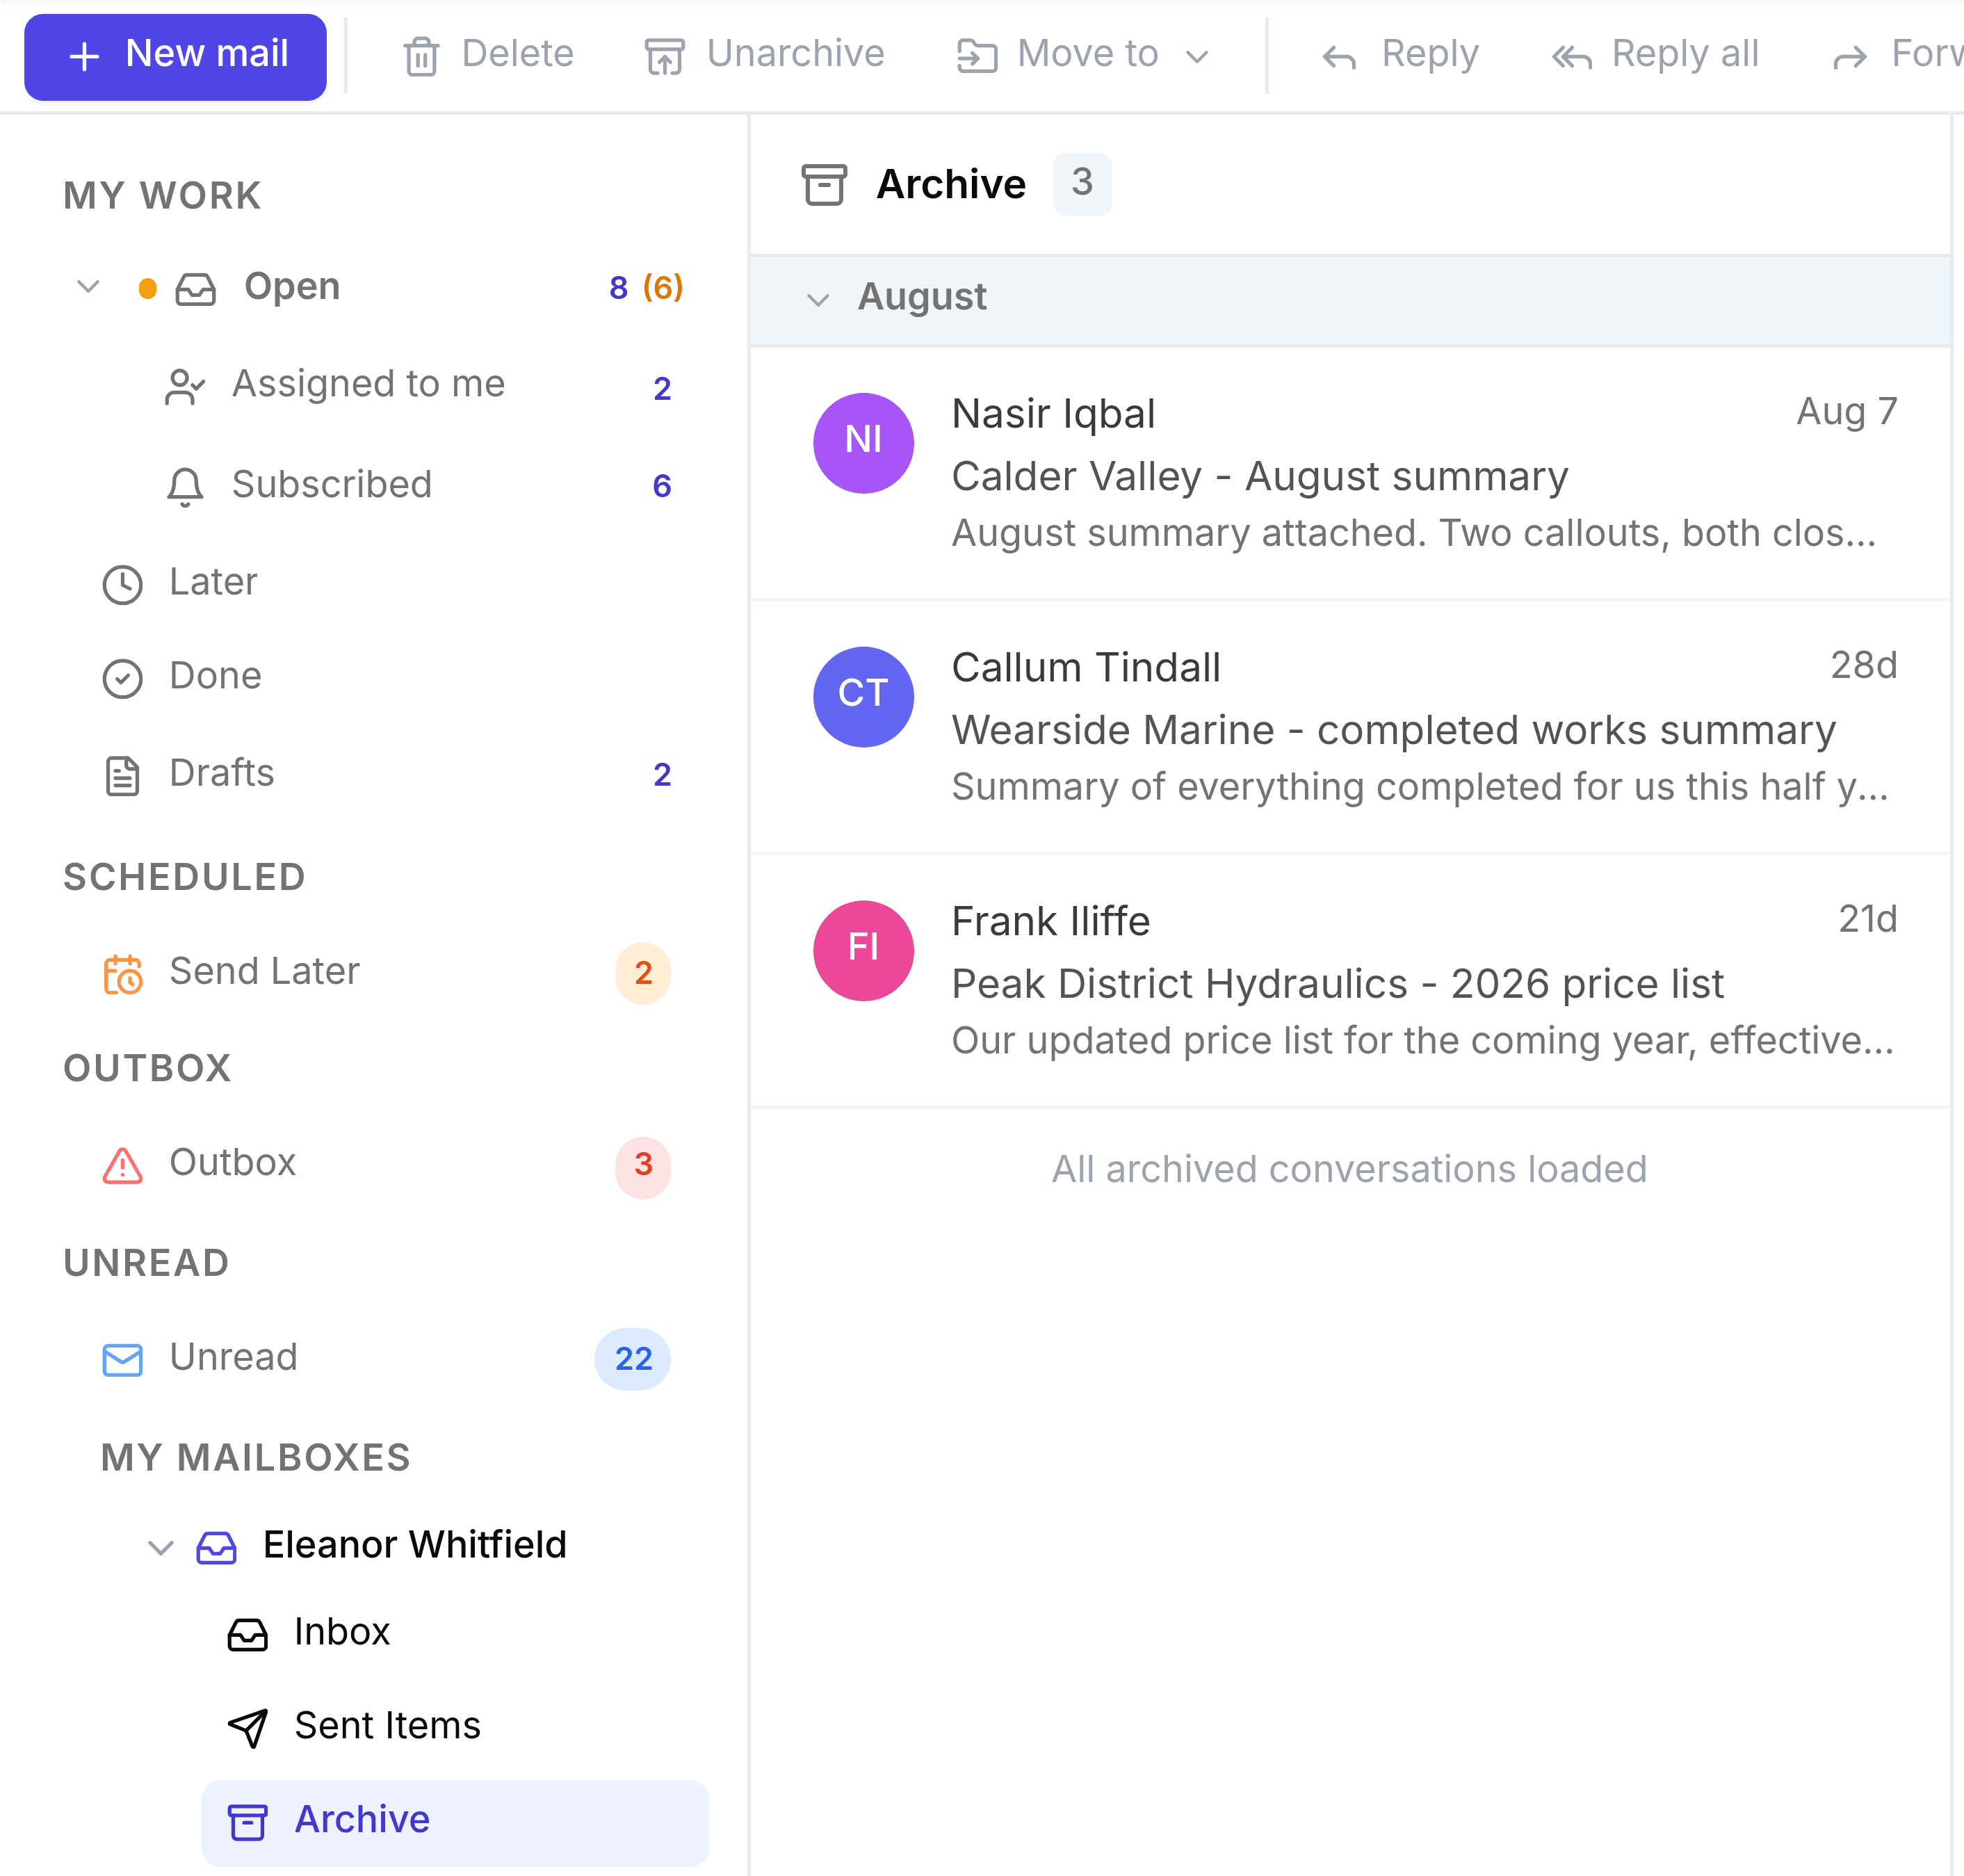Click the Delete trash icon
1964x1876 pixels.
(421, 56)
